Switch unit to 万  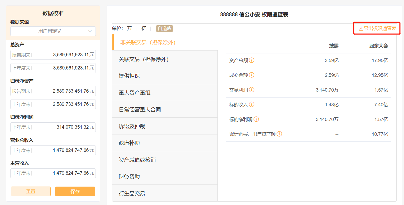129,28
